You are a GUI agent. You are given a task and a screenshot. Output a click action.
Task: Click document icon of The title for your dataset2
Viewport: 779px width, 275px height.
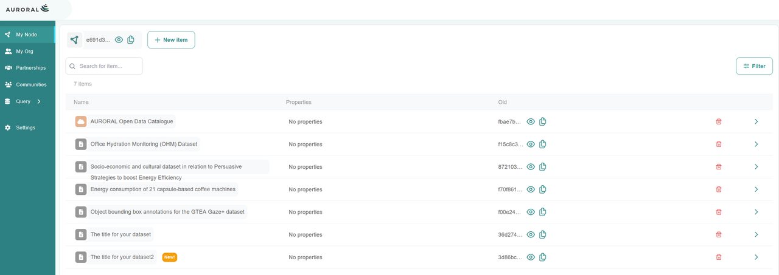pos(81,257)
